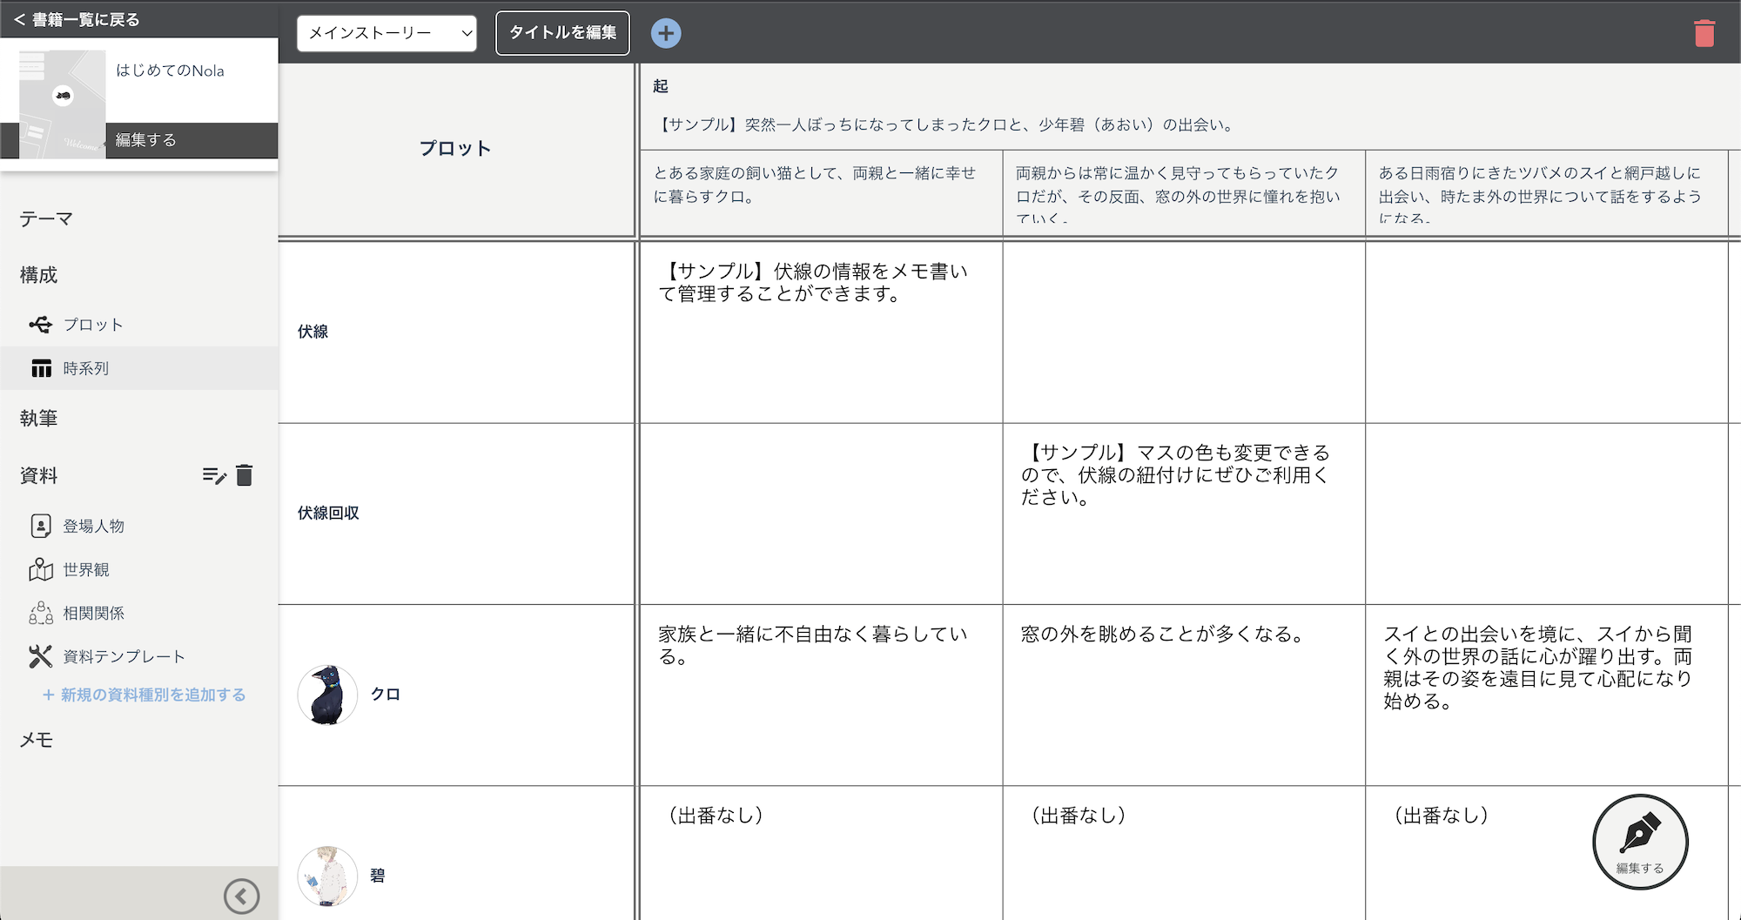
Task: Open the 執筆 section
Action: (38, 418)
